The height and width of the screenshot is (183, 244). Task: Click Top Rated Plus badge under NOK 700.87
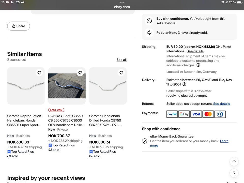[62, 145]
